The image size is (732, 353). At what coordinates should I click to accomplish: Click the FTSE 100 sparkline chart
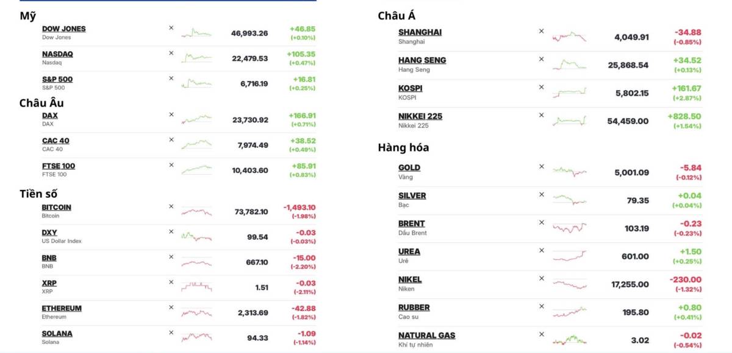point(196,169)
